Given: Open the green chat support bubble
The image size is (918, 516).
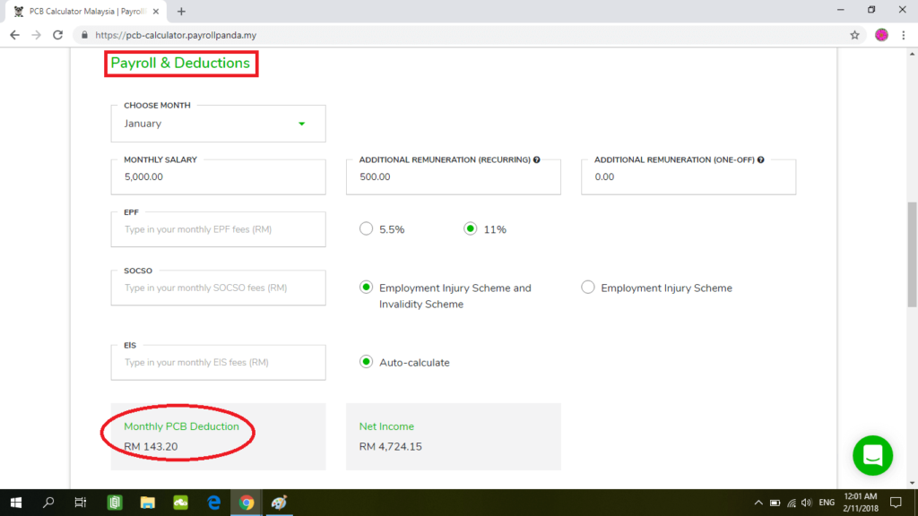Looking at the screenshot, I should coord(872,455).
